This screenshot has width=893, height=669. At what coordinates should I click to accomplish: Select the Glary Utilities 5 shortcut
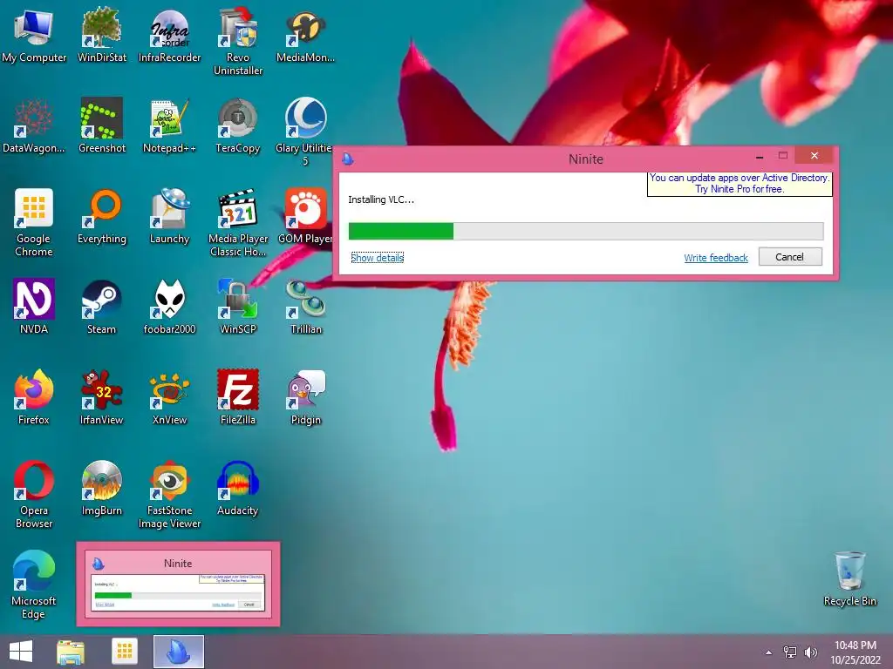(x=304, y=132)
